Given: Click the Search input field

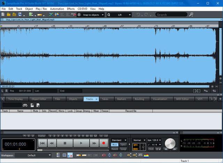Looking at the screenshot, I should pyautogui.click(x=171, y=15).
